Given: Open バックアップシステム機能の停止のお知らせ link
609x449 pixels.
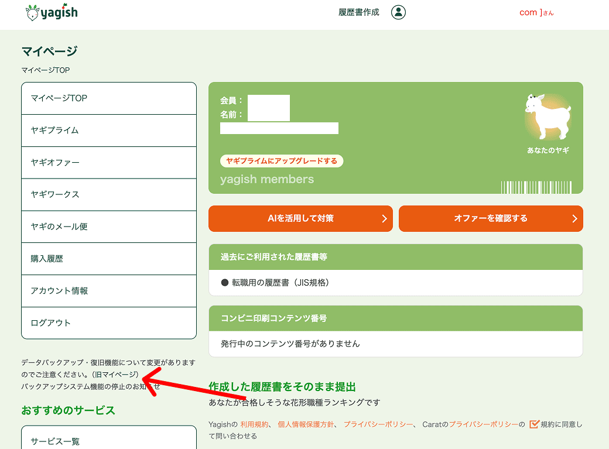Looking at the screenshot, I should click(x=91, y=386).
